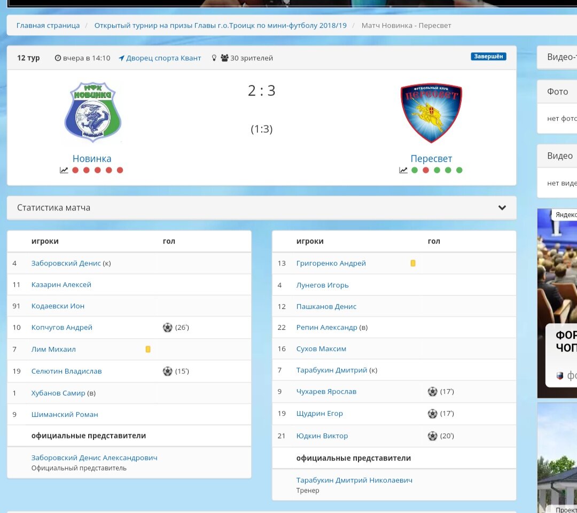Image resolution: width=577 pixels, height=513 pixels.
Task: Open player Хубанов Самир profile
Action: (58, 393)
